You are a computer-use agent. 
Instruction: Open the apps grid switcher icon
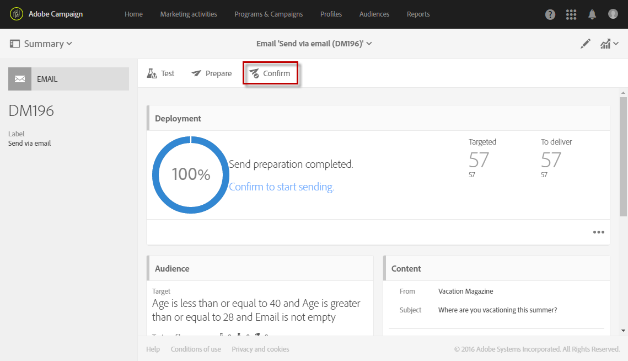[x=571, y=14]
